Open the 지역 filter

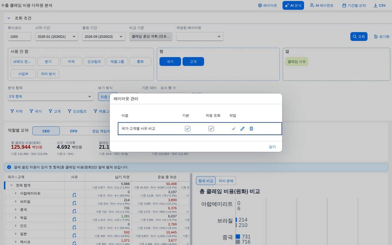(16, 111)
